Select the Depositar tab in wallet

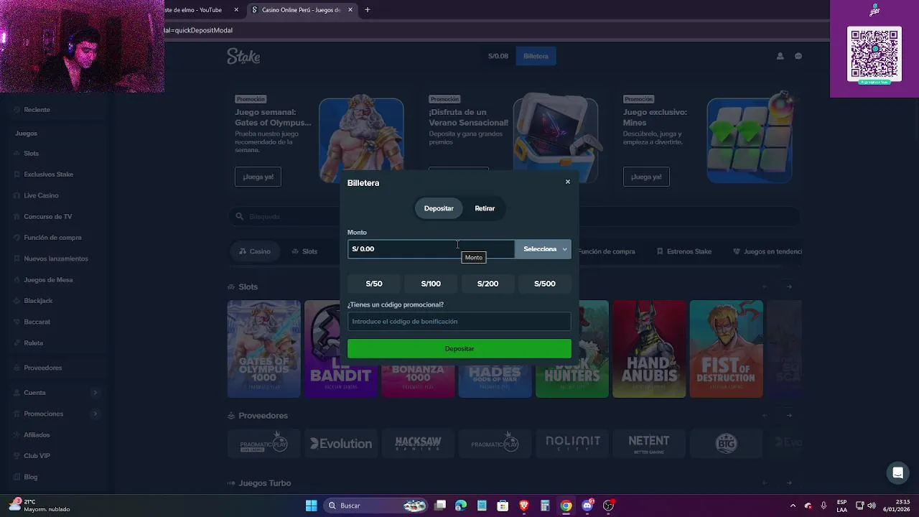pyautogui.click(x=439, y=208)
